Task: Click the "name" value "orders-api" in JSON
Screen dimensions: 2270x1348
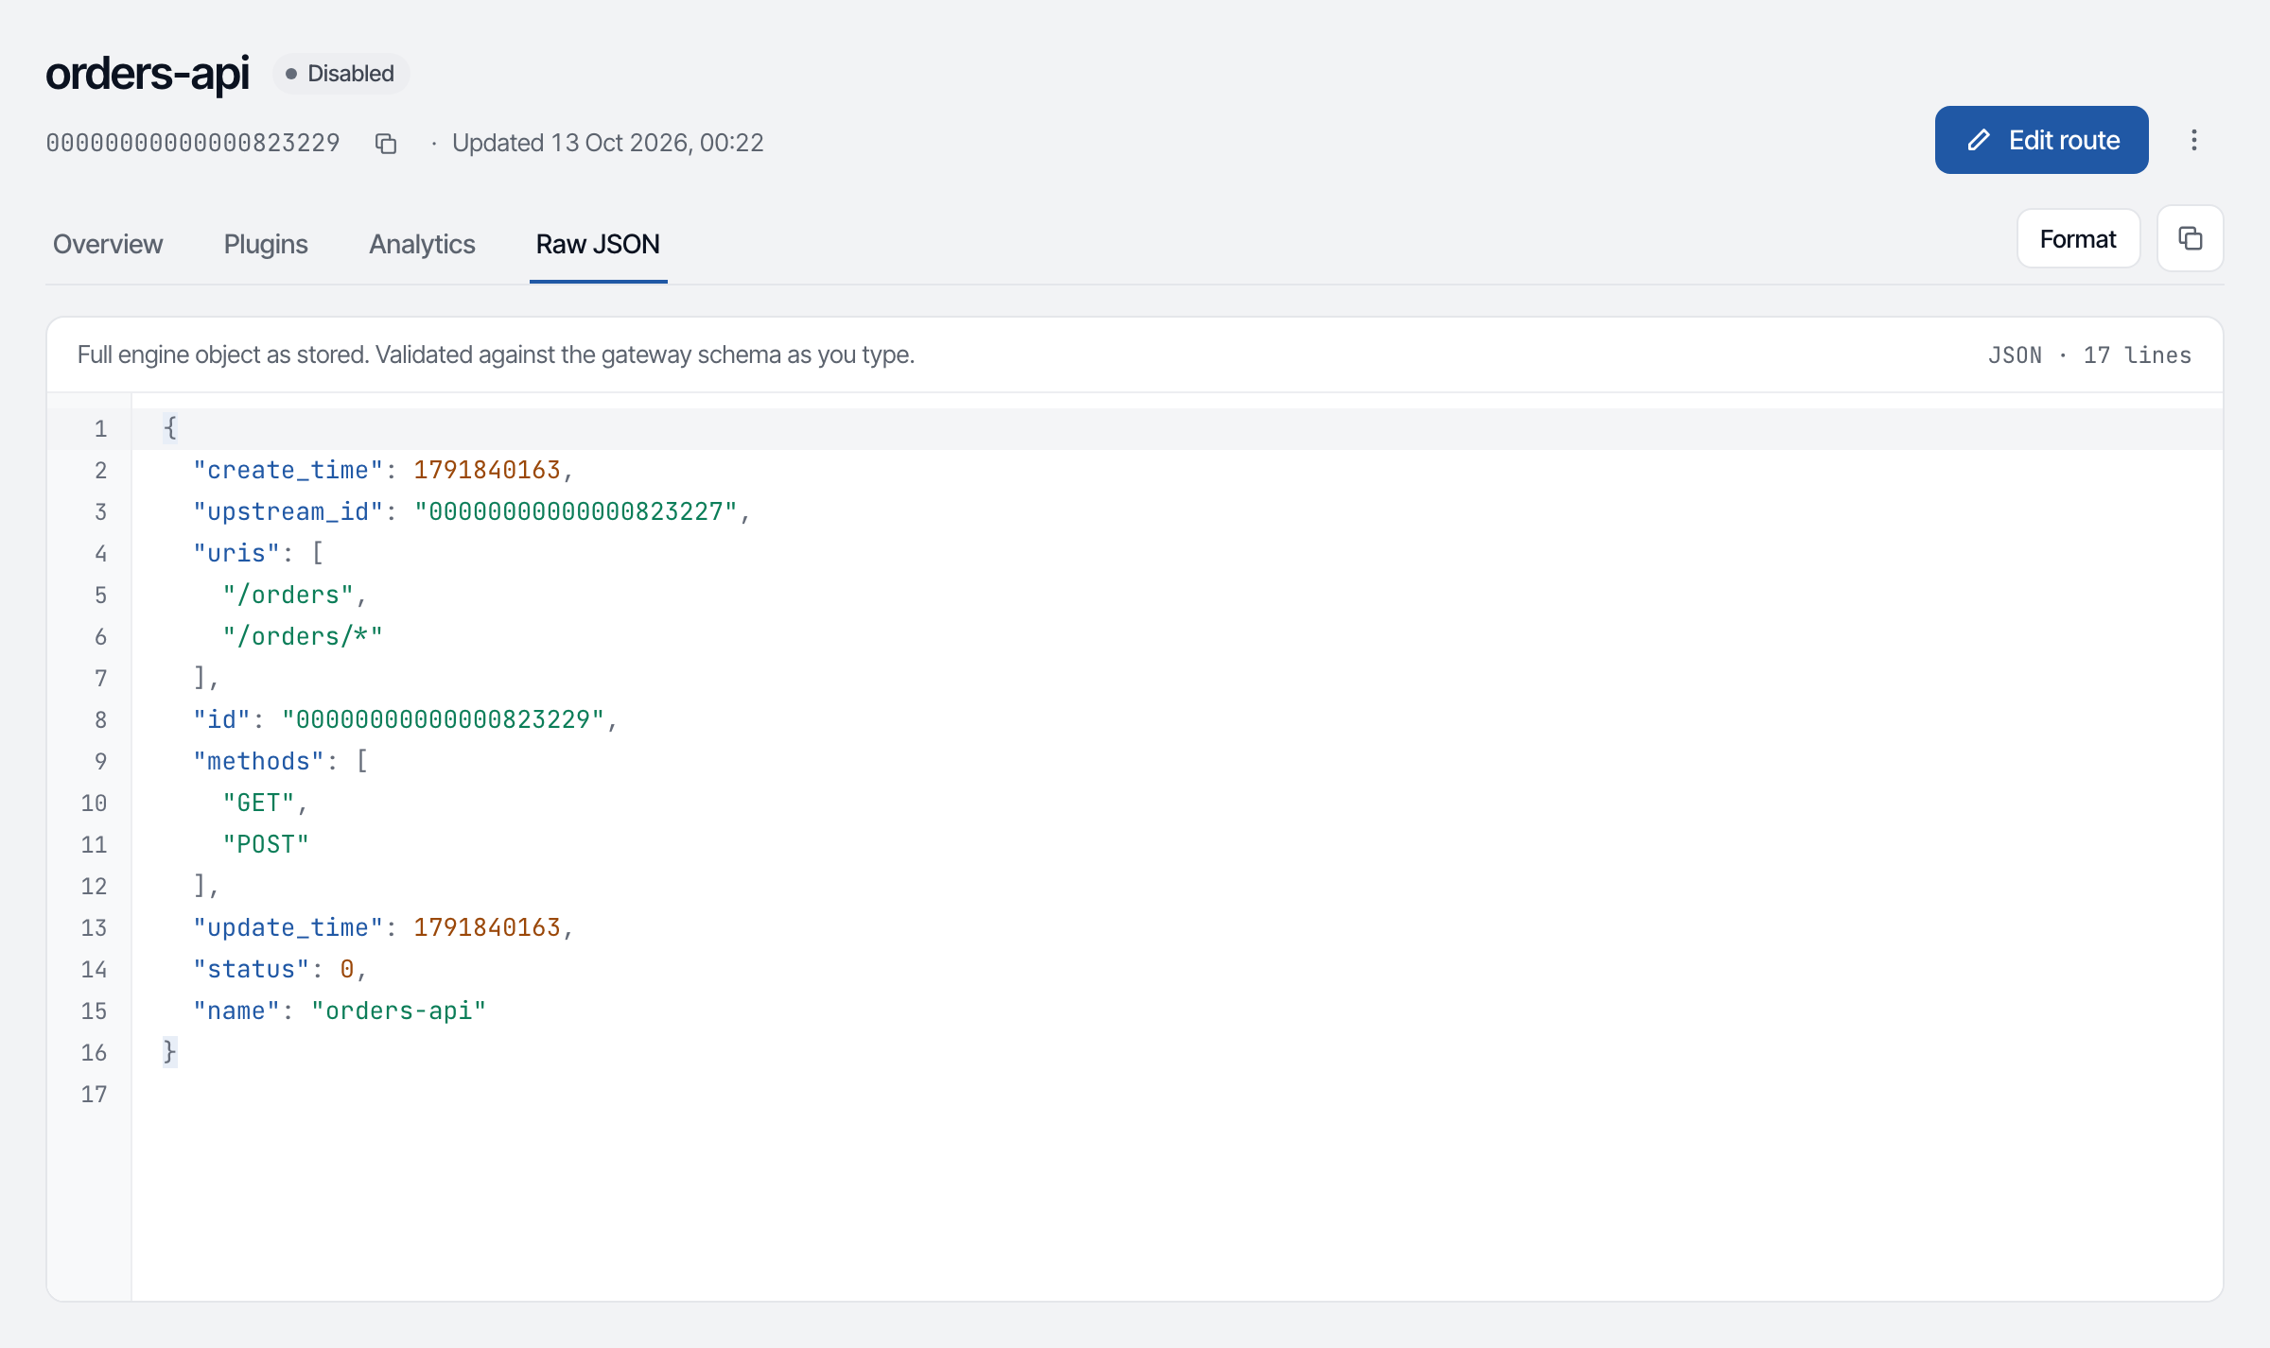Action: coord(398,1011)
